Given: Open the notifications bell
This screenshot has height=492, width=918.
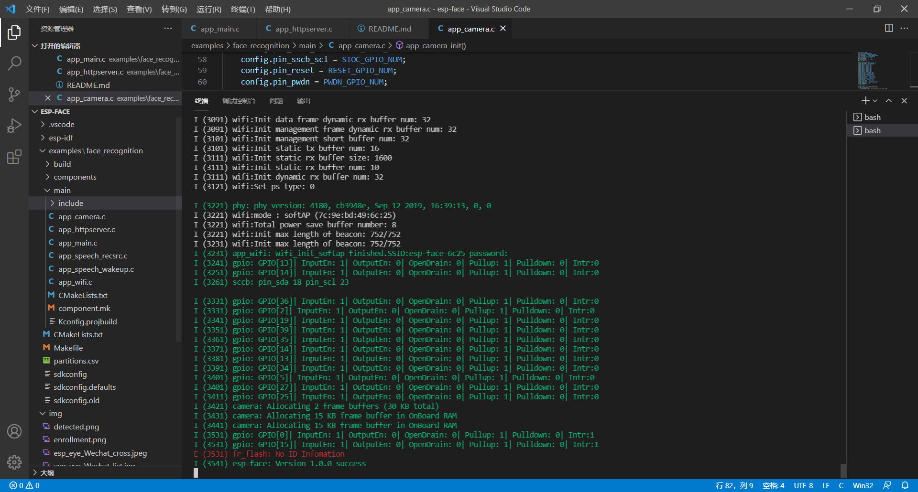Looking at the screenshot, I should tap(905, 485).
